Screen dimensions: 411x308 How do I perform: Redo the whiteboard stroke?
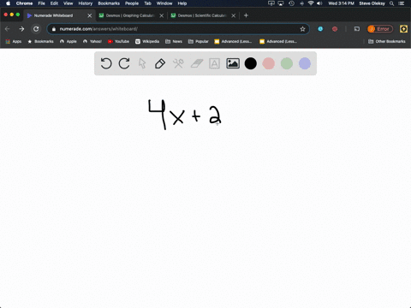(124, 63)
